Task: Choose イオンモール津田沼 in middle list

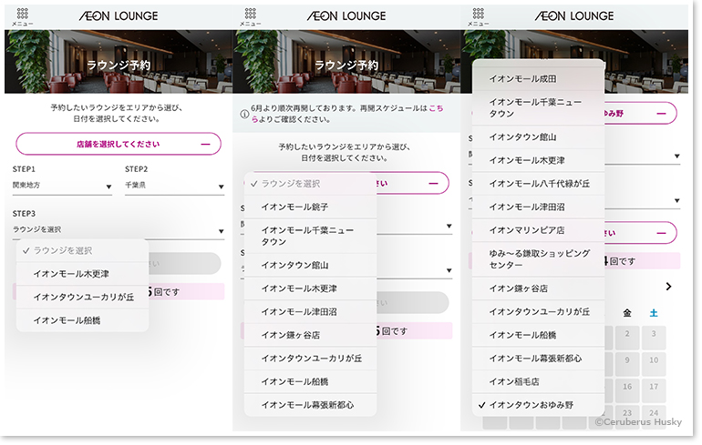Action: click(x=310, y=312)
